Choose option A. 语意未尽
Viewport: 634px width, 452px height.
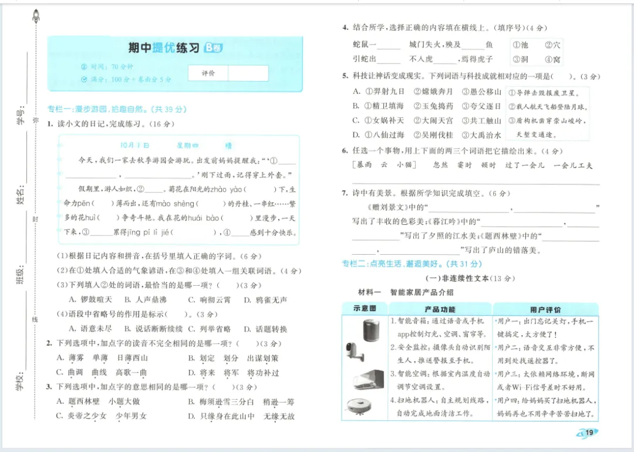(90, 329)
